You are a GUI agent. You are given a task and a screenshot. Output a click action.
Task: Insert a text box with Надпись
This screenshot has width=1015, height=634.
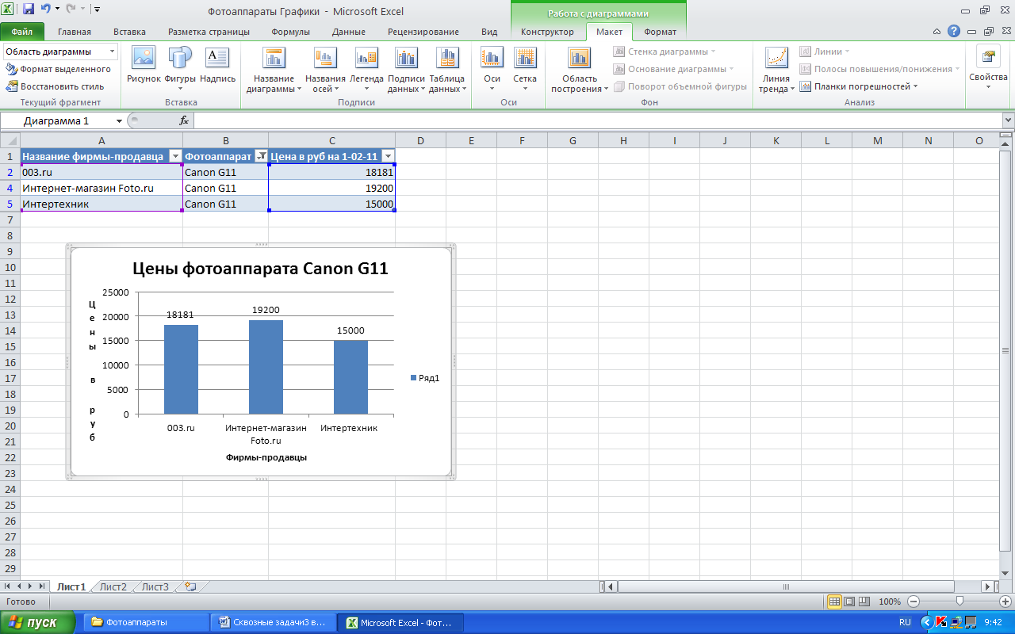pyautogui.click(x=217, y=66)
